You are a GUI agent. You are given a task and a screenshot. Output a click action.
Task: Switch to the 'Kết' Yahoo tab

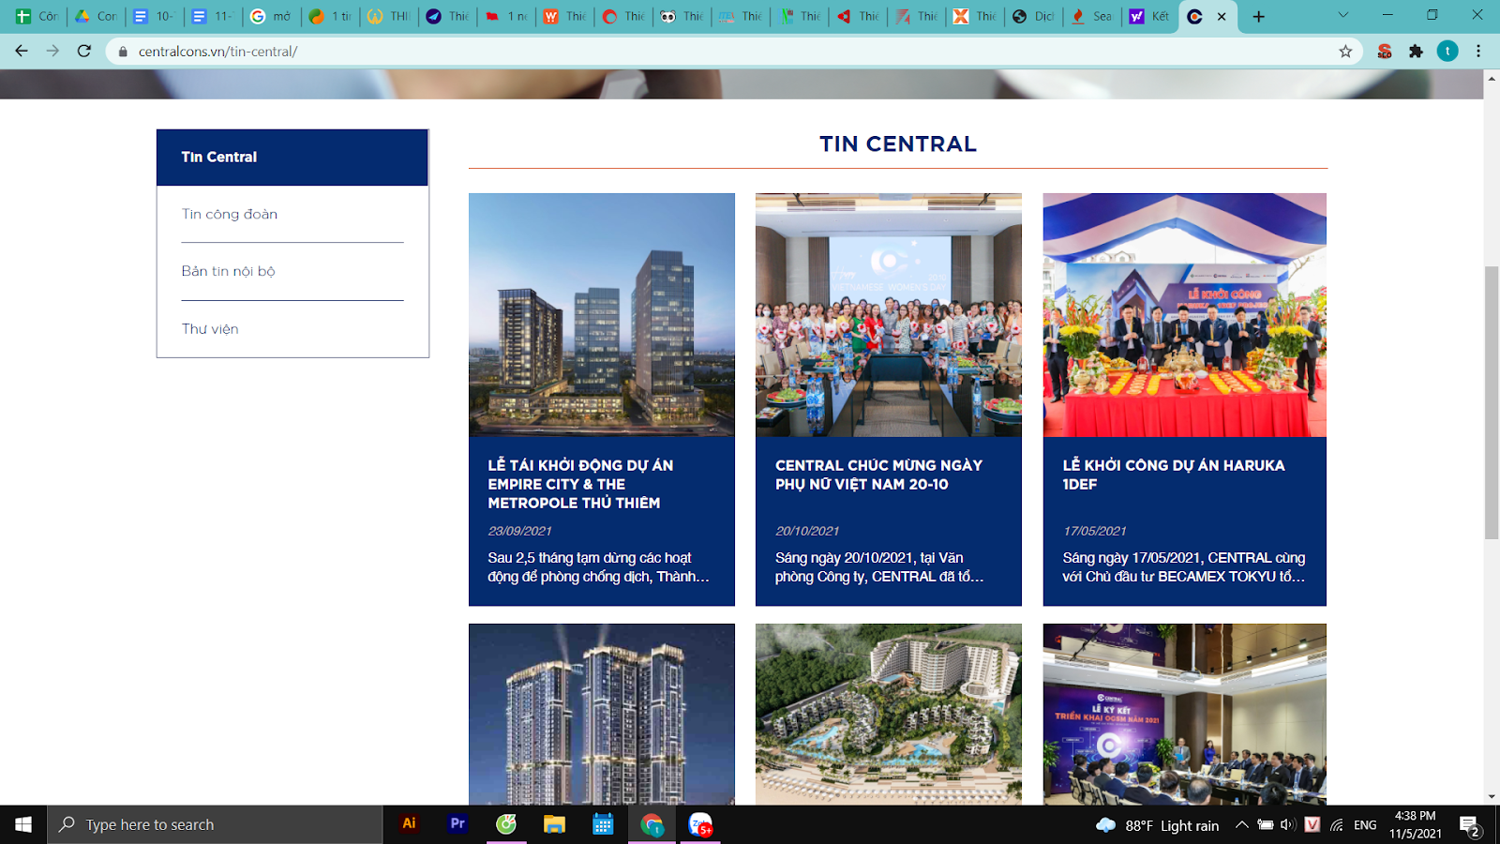click(1150, 16)
